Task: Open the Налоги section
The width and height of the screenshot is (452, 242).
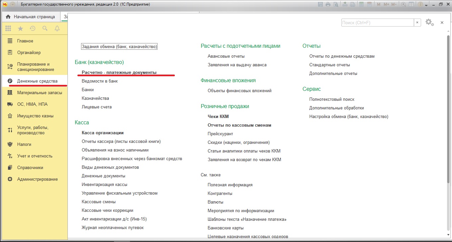Action: [x=35, y=145]
